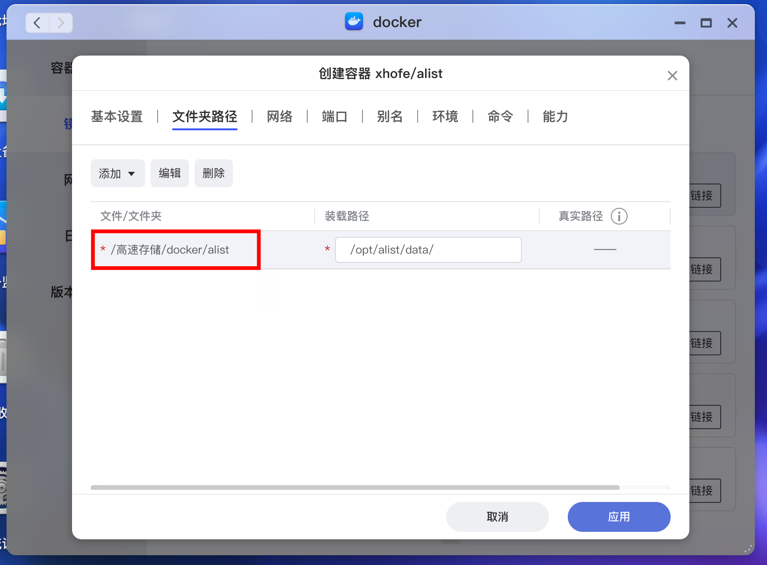Go forward using the right arrow
The image size is (767, 565).
click(61, 22)
